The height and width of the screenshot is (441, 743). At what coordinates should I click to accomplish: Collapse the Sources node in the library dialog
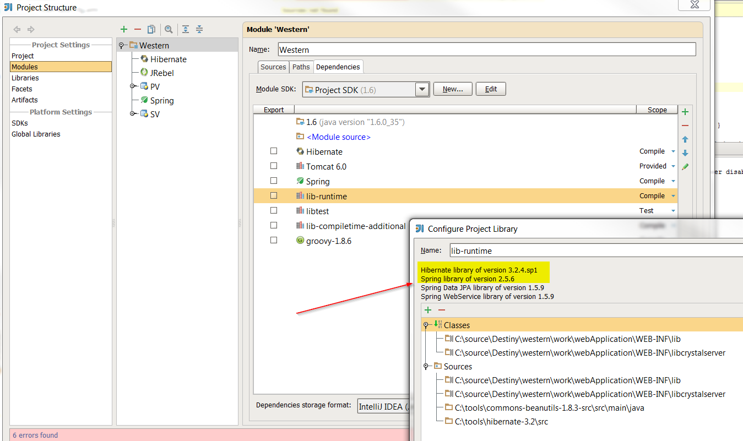[x=426, y=367]
